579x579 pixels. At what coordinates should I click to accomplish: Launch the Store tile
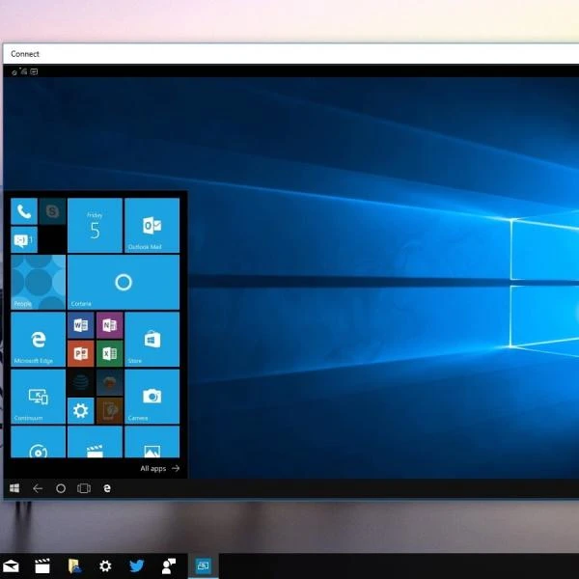click(152, 340)
